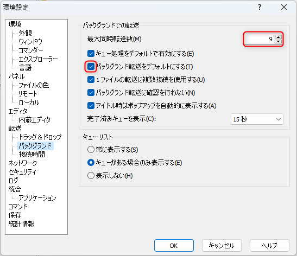Click into the 最大同時転送数 number field

[x=259, y=39]
